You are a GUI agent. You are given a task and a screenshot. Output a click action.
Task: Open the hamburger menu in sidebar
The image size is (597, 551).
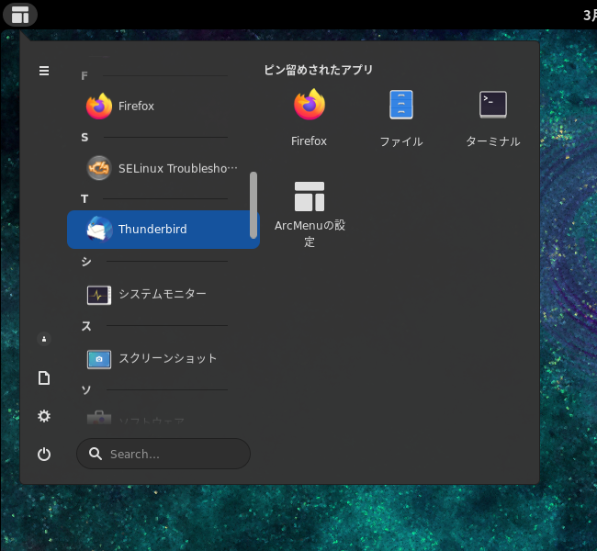pyautogui.click(x=44, y=71)
